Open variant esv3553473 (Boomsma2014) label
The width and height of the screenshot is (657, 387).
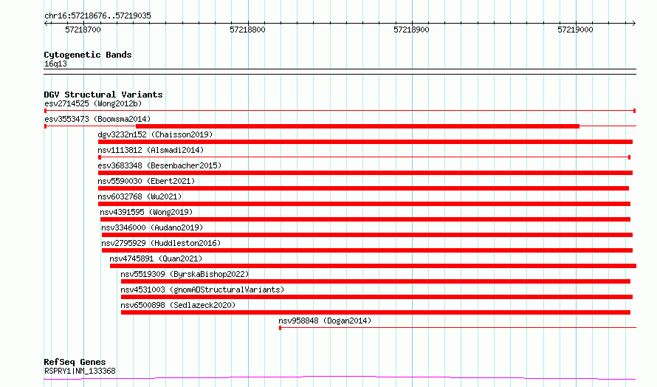(97, 119)
